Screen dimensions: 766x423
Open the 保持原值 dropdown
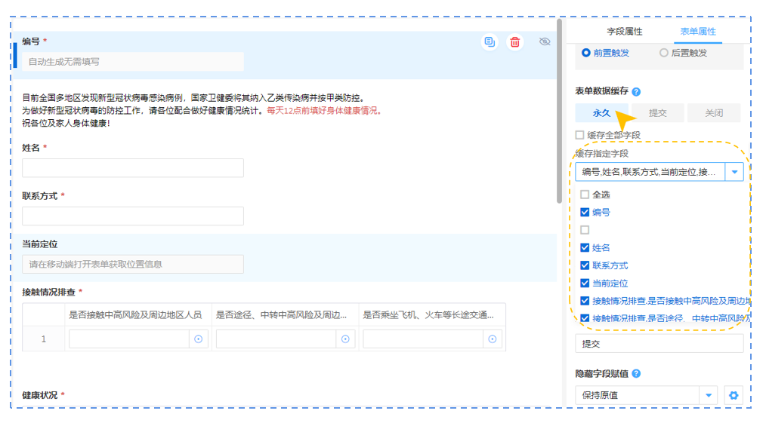708,395
